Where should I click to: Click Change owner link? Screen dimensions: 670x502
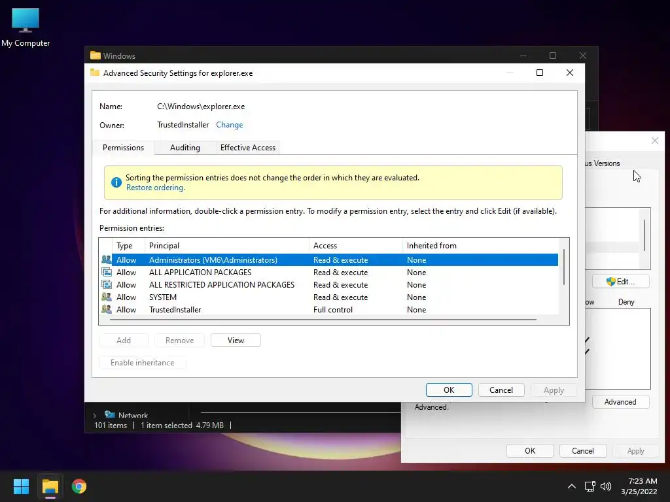pyautogui.click(x=230, y=125)
